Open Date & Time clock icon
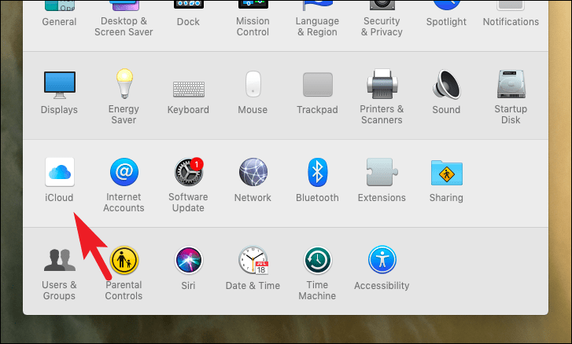The width and height of the screenshot is (572, 344). tap(253, 260)
